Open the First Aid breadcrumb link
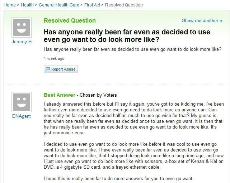This screenshot has height=183, width=230. tap(92, 5)
